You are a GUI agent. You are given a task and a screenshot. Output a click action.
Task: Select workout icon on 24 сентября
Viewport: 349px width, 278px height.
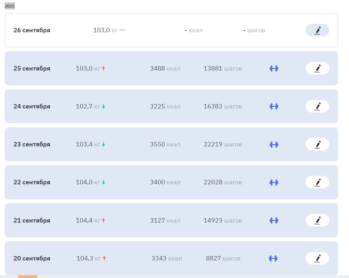tap(274, 107)
